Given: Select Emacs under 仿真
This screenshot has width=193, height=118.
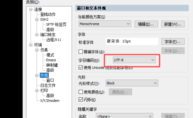Looking at the screenshot, I should tap(51, 60).
